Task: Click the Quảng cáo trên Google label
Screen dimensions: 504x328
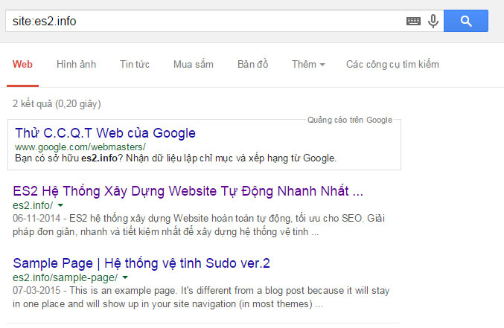Action: coord(350,120)
